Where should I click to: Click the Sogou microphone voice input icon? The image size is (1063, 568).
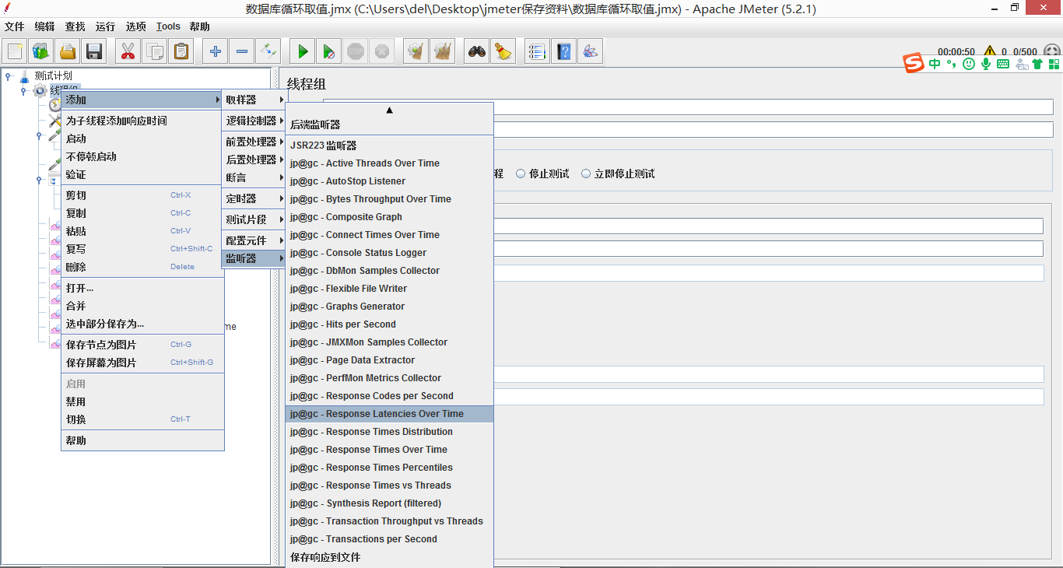[x=986, y=64]
